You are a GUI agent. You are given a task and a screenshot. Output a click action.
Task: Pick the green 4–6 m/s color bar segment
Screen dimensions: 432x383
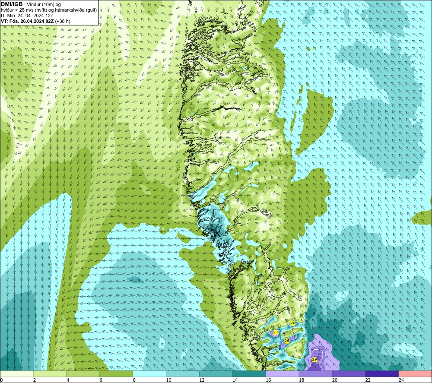(83, 374)
